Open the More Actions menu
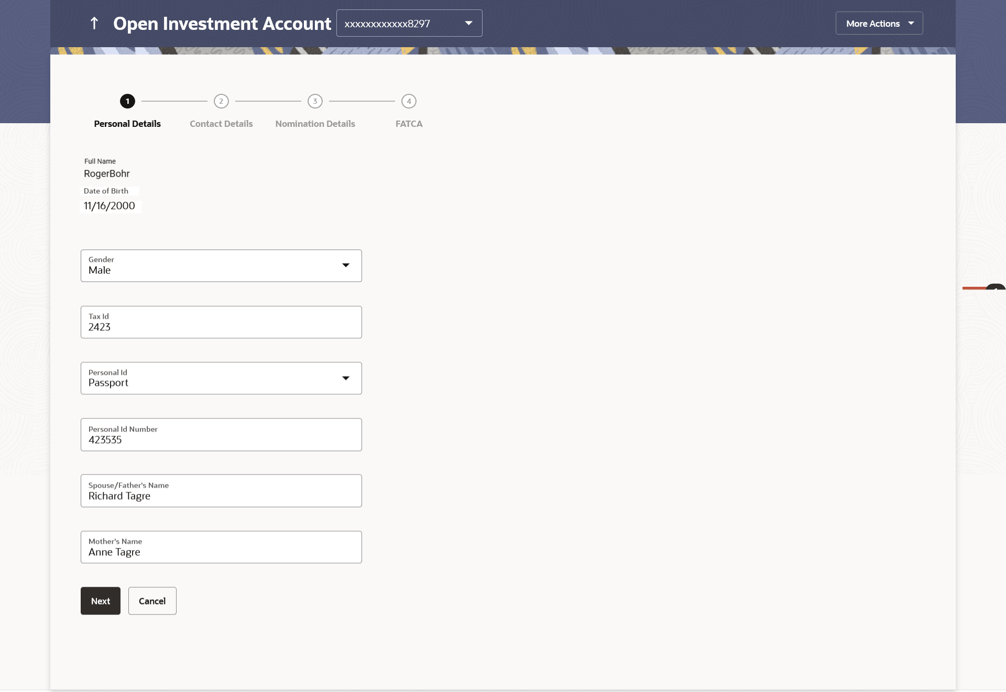This screenshot has width=1006, height=692. pyautogui.click(x=879, y=23)
